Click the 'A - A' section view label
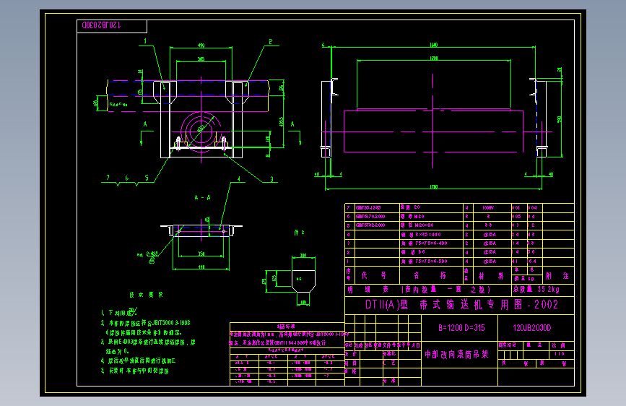 click(x=202, y=197)
